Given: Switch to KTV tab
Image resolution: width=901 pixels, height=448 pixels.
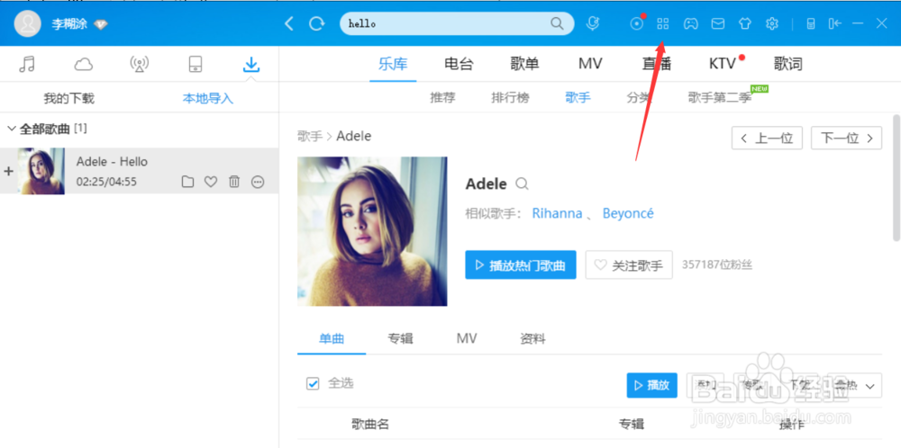Looking at the screenshot, I should [723, 64].
